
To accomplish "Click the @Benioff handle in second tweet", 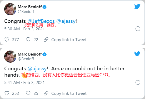I will [x=26, y=59].
